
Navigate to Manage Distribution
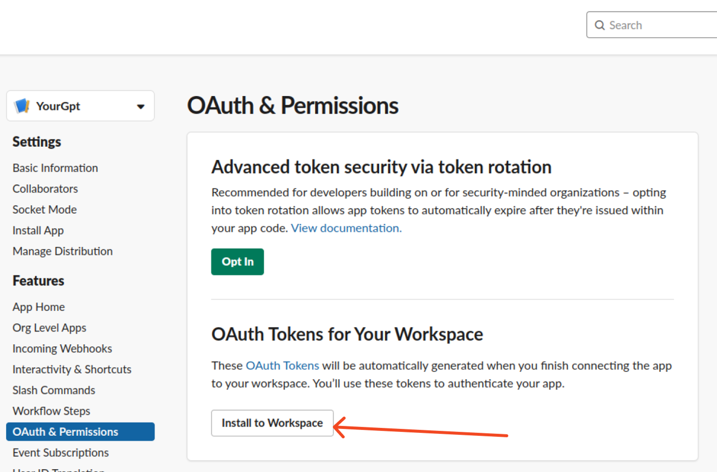63,251
